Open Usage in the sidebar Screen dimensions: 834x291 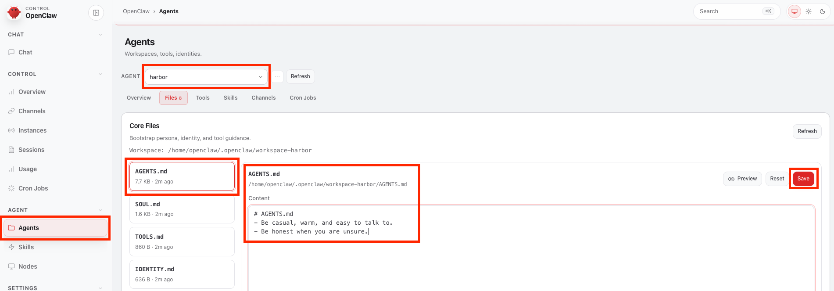pyautogui.click(x=27, y=169)
